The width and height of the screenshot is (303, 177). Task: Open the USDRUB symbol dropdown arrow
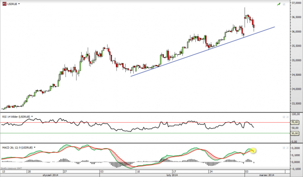pyautogui.click(x=19, y=4)
